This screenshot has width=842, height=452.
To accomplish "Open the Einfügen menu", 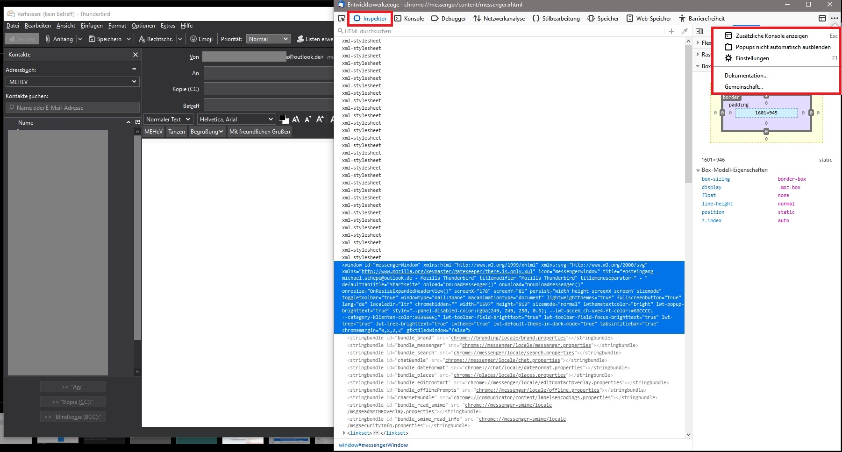I will coord(92,26).
